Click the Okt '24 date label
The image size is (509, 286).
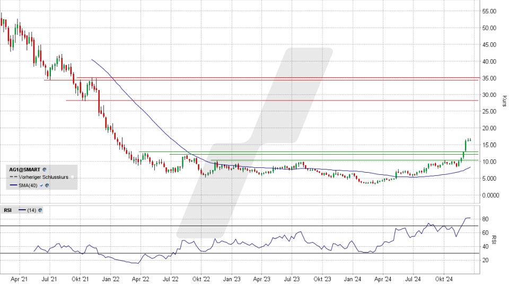(444, 279)
